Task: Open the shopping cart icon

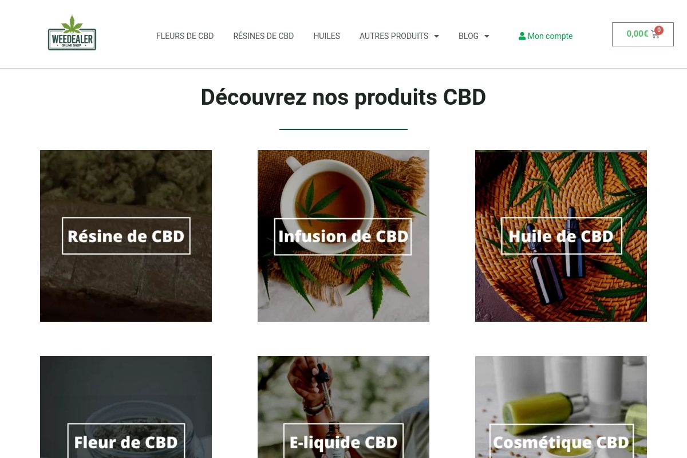Action: click(x=656, y=35)
